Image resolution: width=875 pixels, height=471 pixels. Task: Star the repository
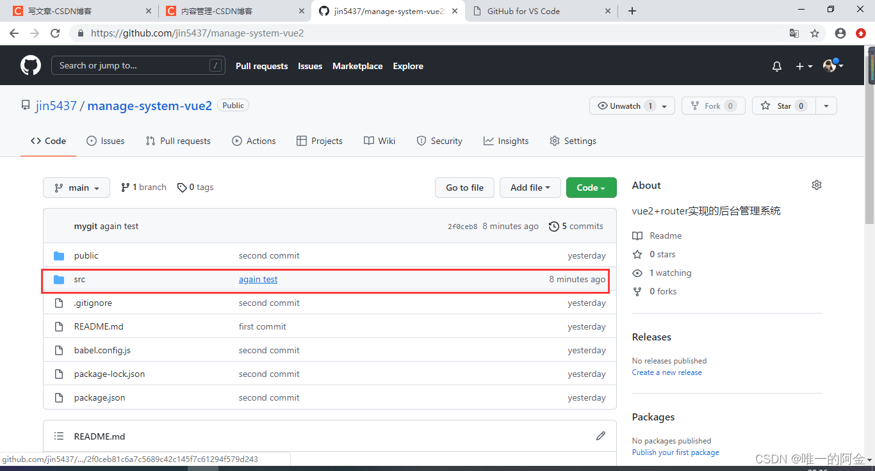[x=785, y=106]
